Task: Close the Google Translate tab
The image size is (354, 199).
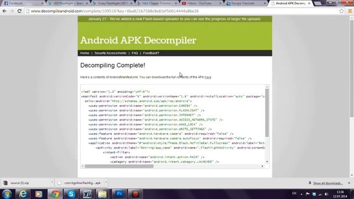Action: pos(264,3)
